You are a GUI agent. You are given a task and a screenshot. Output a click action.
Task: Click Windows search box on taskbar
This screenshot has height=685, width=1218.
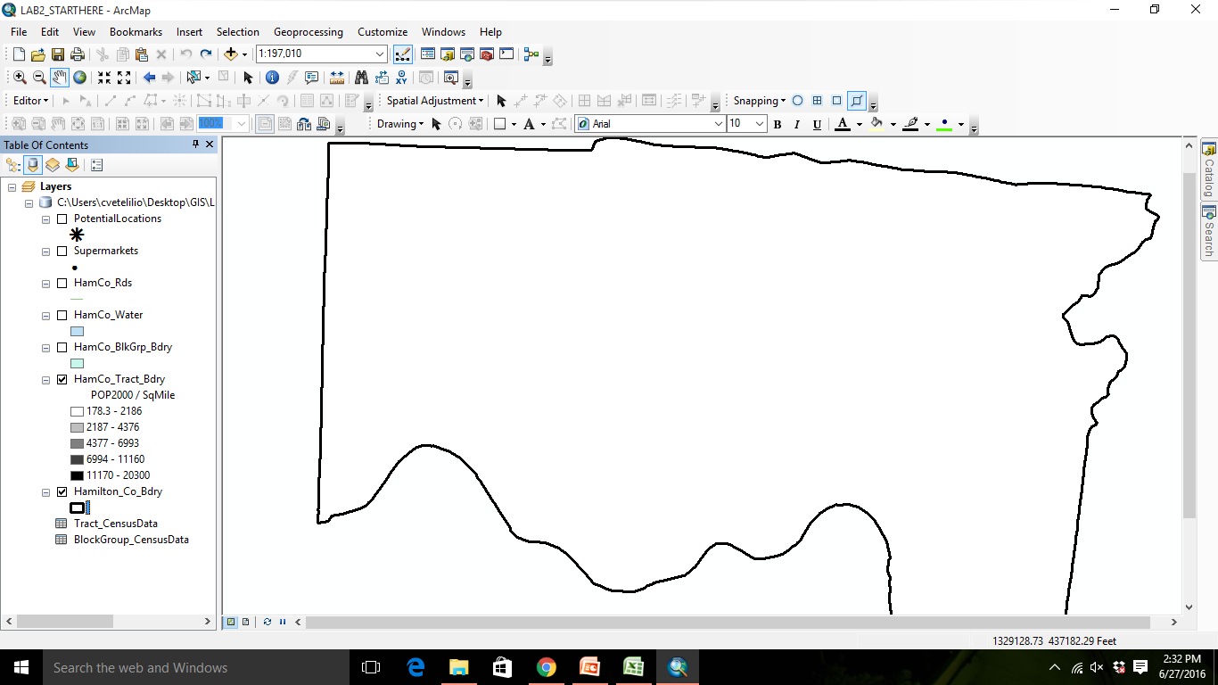[x=195, y=667]
